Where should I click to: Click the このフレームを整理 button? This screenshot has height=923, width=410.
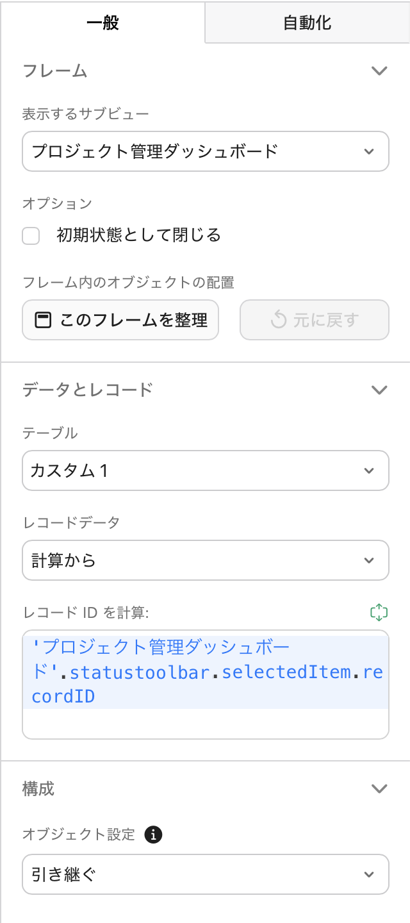[120, 320]
